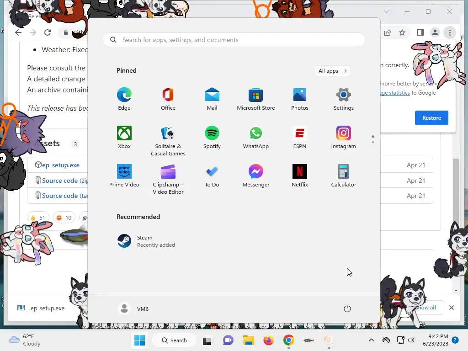Open the VM6 user account menu
The height and width of the screenshot is (351, 468).
pyautogui.click(x=133, y=308)
